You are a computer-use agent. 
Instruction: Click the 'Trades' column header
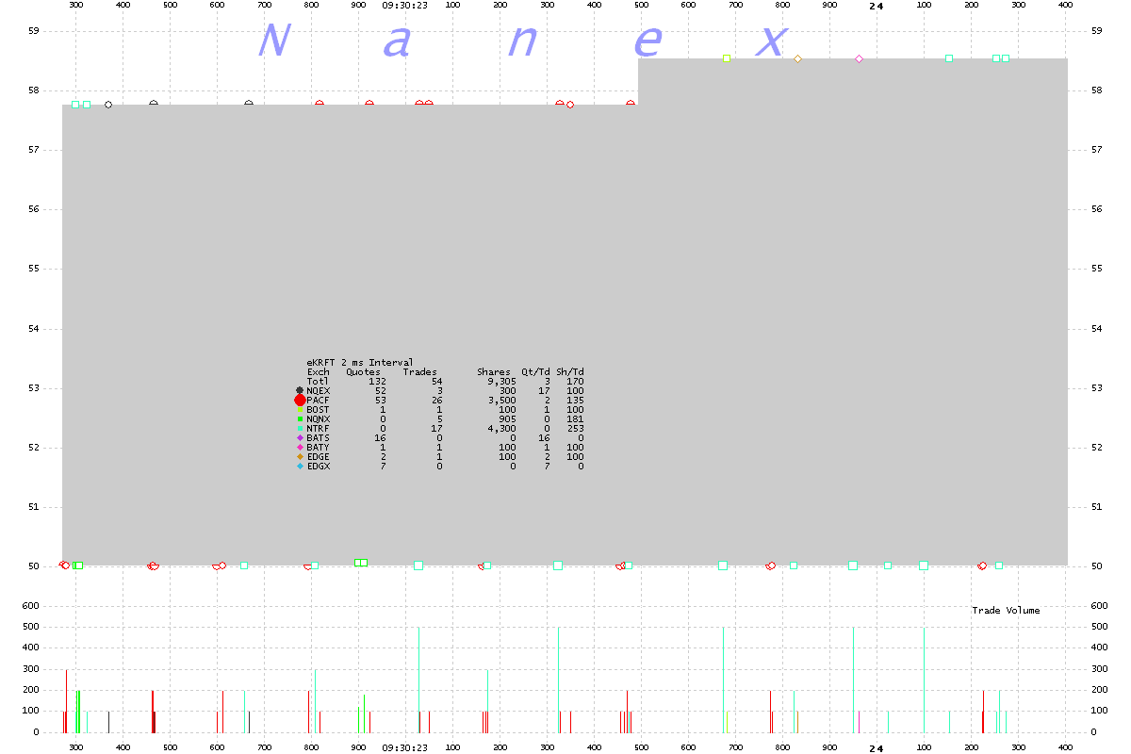(420, 371)
